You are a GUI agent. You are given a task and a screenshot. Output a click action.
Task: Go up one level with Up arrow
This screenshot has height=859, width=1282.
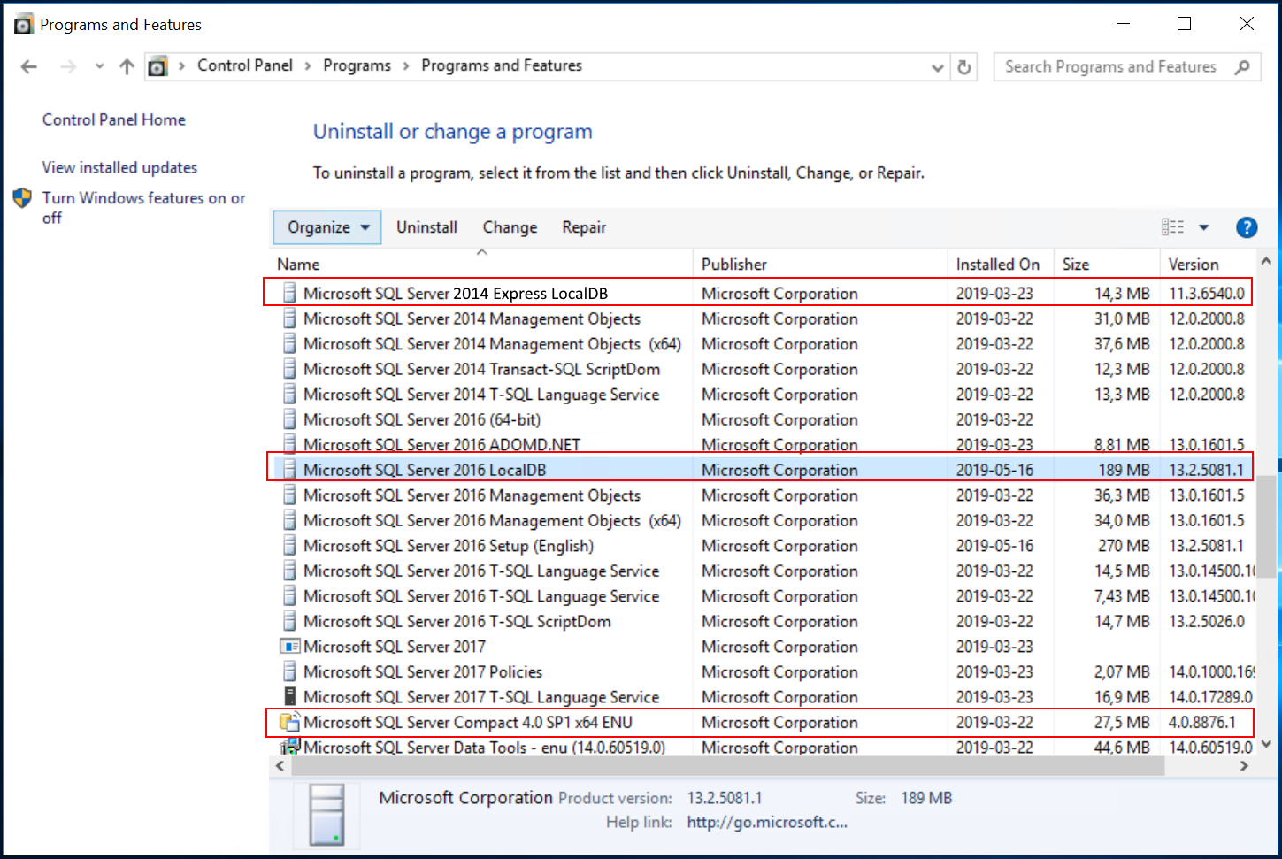point(127,66)
